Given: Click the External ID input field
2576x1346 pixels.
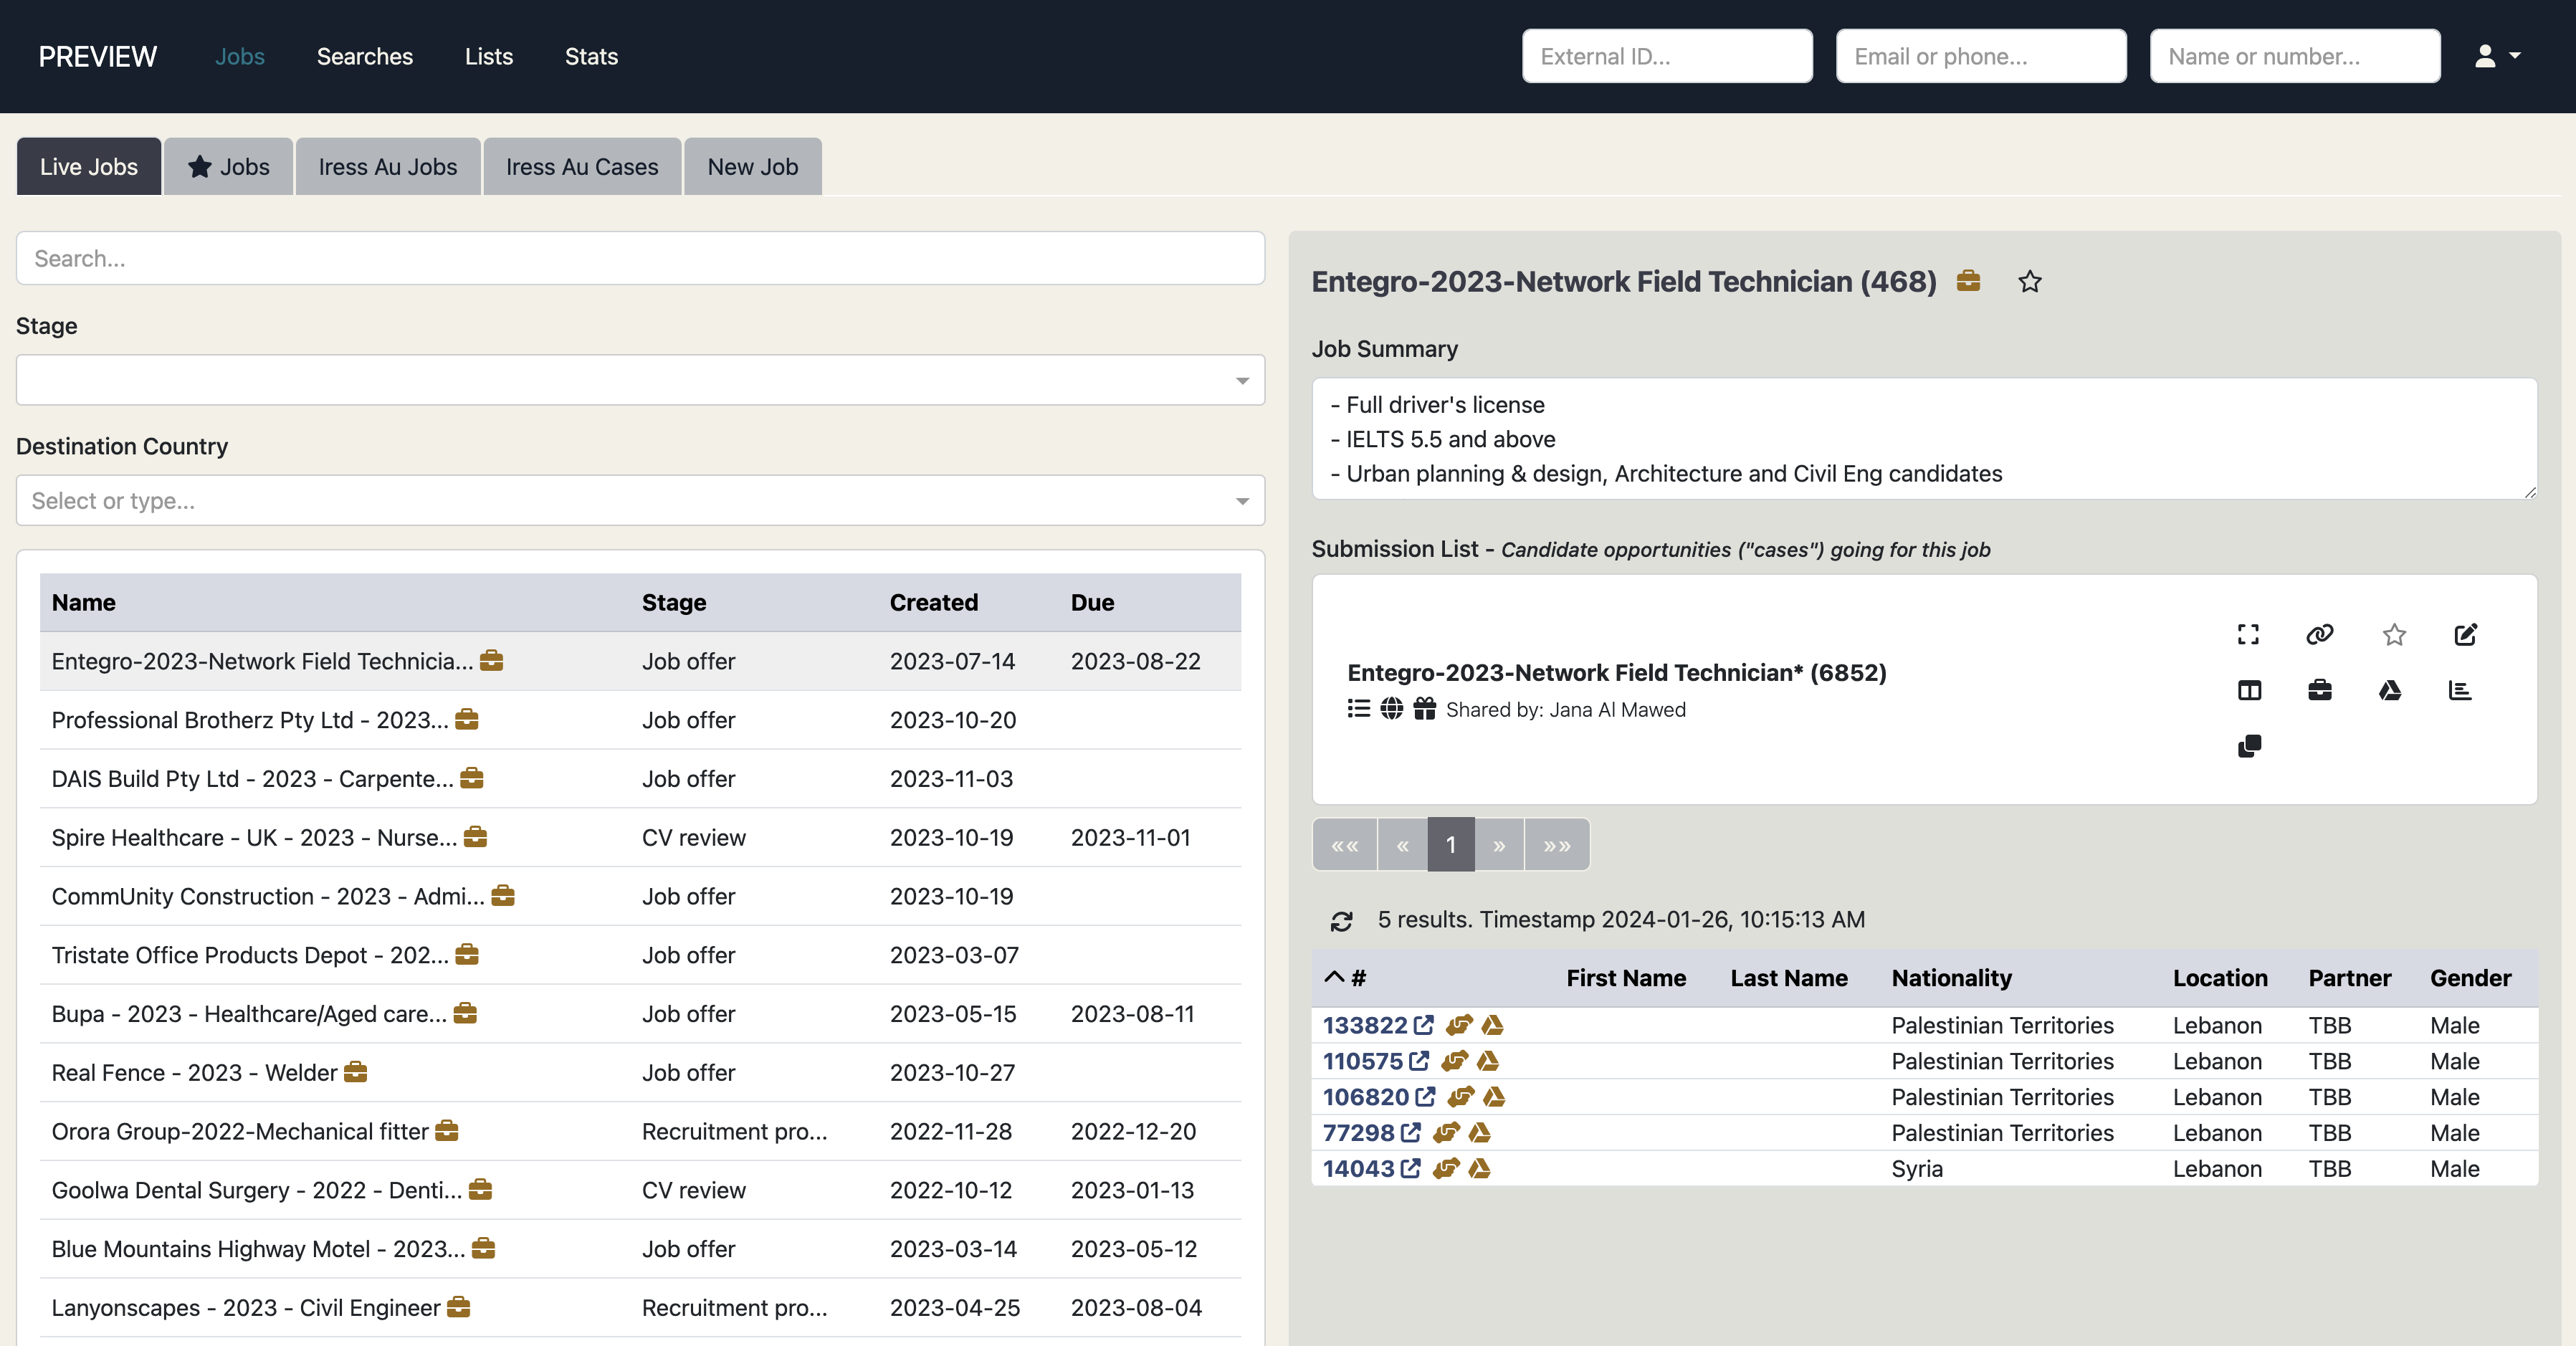Looking at the screenshot, I should click(1666, 56).
